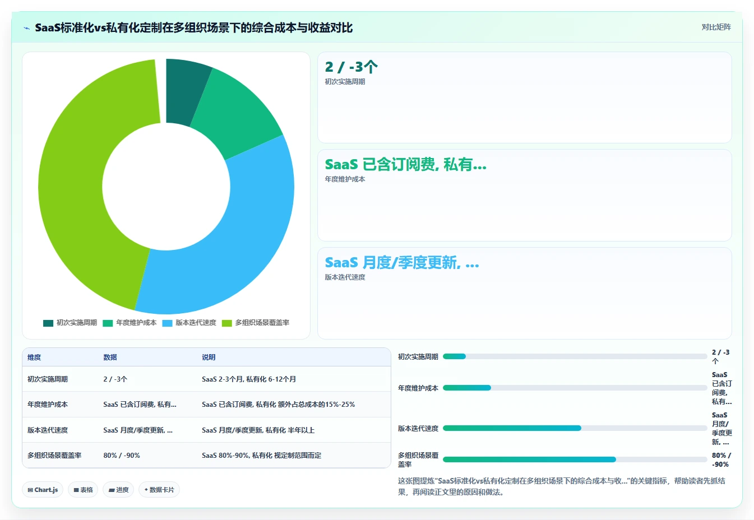
Task: Click the 进度 tag chip
Action: point(118,490)
